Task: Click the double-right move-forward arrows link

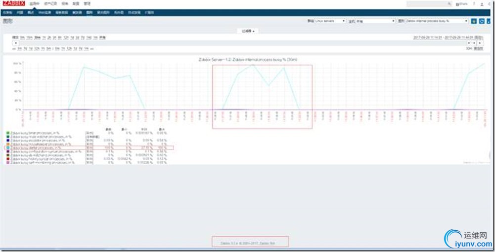Action: (91, 49)
